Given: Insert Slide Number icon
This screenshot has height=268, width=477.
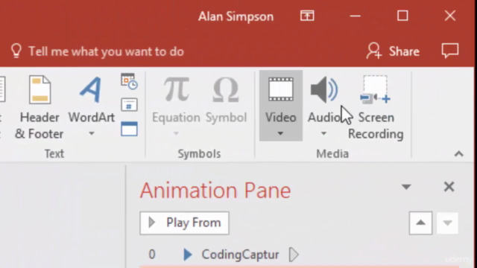Looking at the screenshot, I should click(129, 105).
